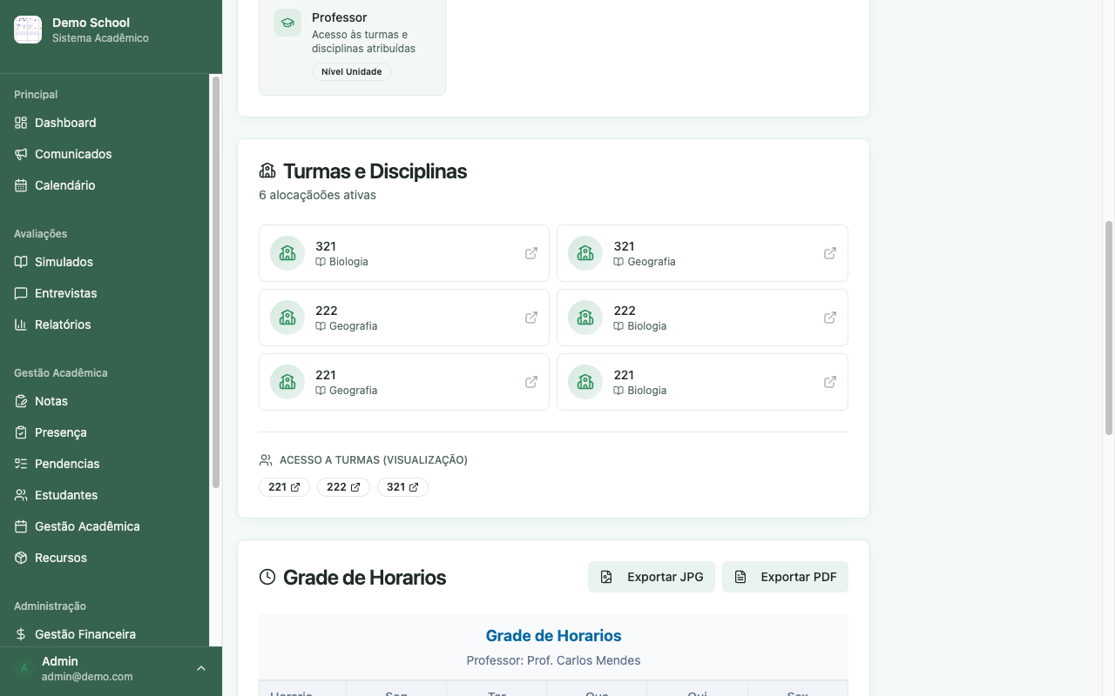
Task: Click the Presença clipboard icon
Action: point(21,432)
